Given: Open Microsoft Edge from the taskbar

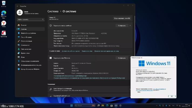Looking at the screenshot, I should (x=107, y=106).
